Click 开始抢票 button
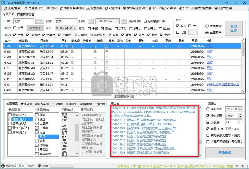The width and height of the screenshot is (249, 169). [225, 153]
